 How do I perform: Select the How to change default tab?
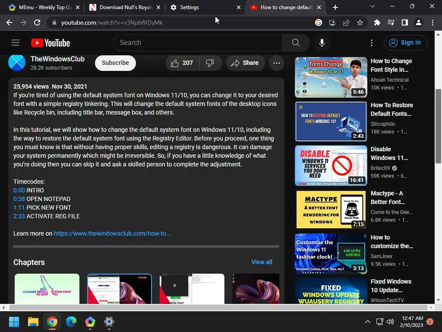pyautogui.click(x=286, y=7)
